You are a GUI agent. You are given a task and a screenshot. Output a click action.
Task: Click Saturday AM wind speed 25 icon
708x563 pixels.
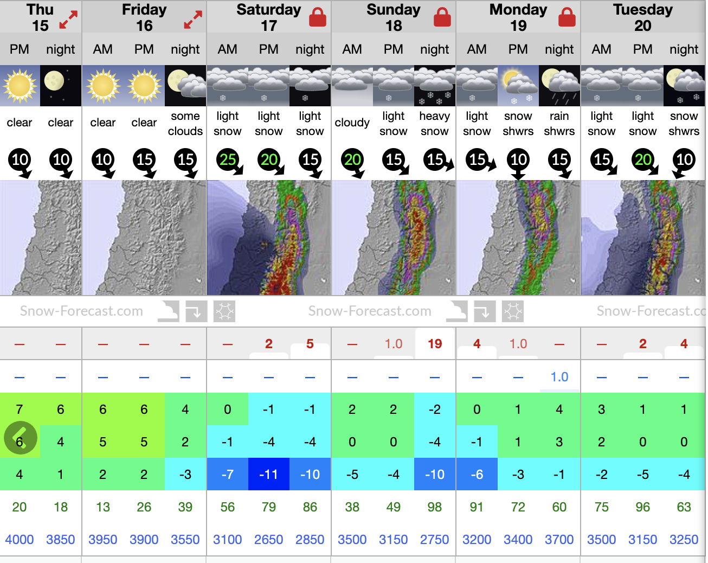pos(228,160)
